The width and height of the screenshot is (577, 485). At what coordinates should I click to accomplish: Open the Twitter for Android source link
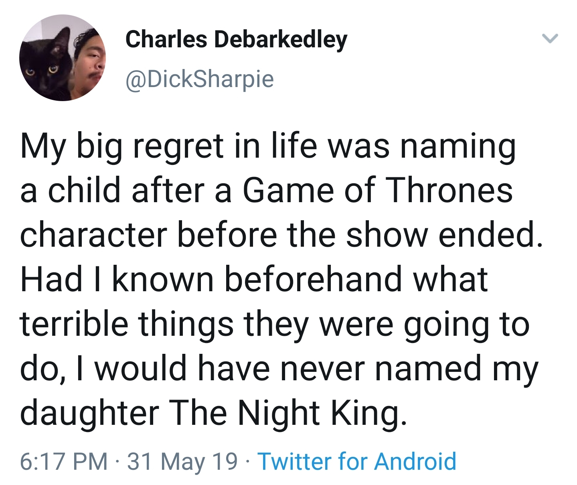coord(357,461)
